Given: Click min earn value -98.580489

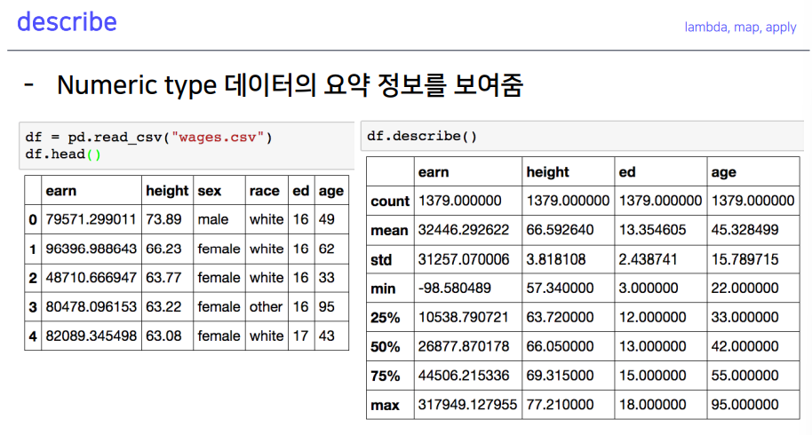Looking at the screenshot, I should click(455, 288).
